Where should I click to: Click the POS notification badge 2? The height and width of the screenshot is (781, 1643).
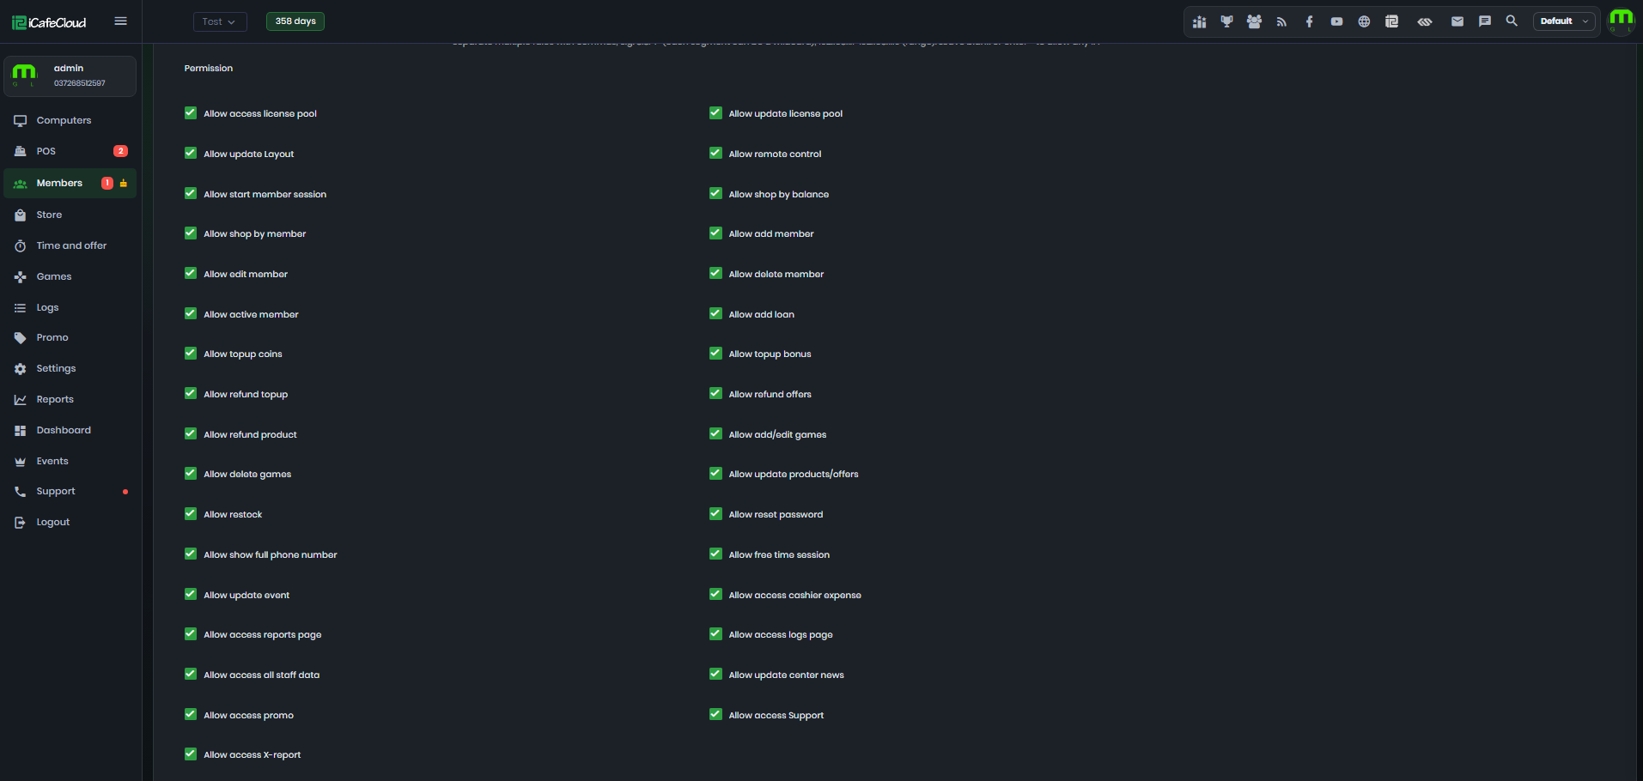(120, 151)
